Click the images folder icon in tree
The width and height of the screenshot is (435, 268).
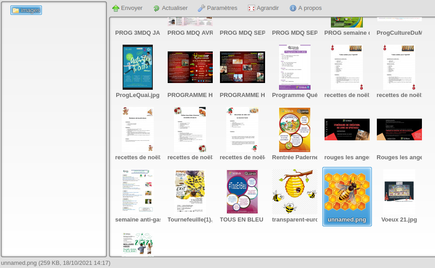16,10
